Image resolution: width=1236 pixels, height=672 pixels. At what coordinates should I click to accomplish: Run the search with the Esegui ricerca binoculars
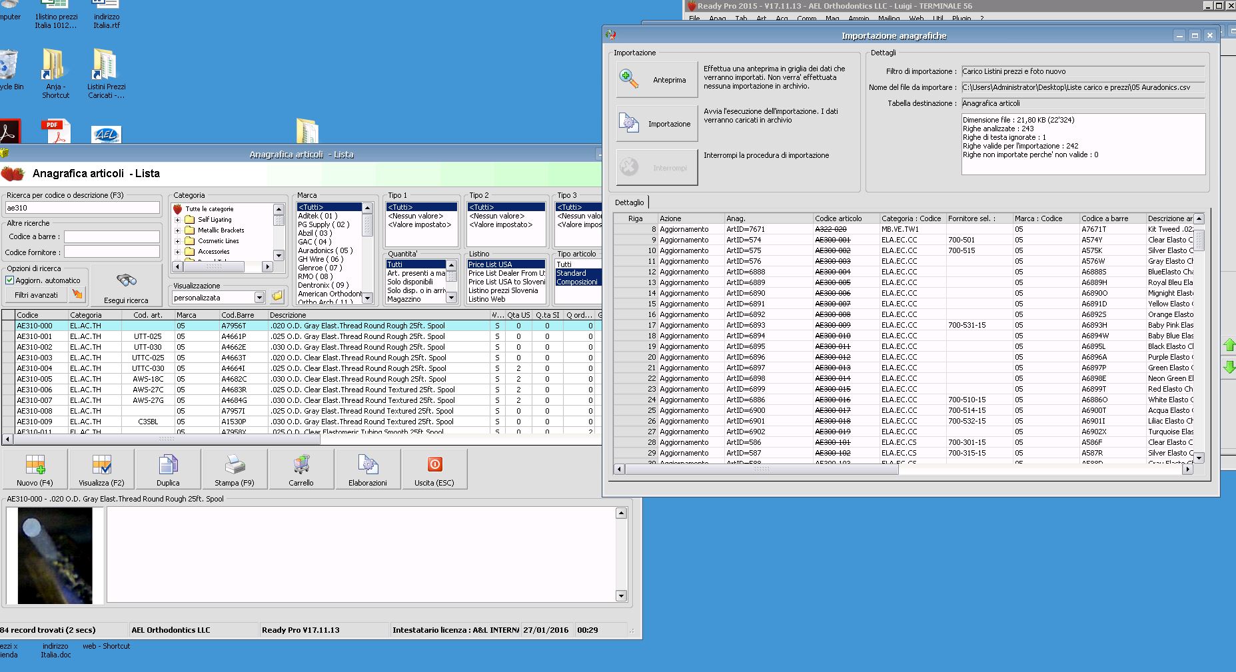coord(126,286)
